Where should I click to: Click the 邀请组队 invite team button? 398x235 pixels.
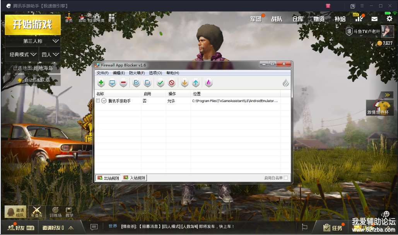[x=15, y=212]
